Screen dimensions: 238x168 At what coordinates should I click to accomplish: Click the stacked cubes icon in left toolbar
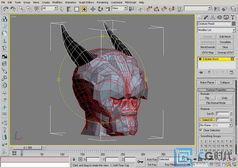[x=4, y=19]
